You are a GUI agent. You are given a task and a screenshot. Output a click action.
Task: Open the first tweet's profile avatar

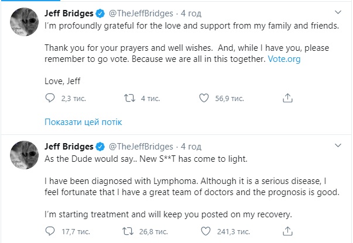[23, 23]
